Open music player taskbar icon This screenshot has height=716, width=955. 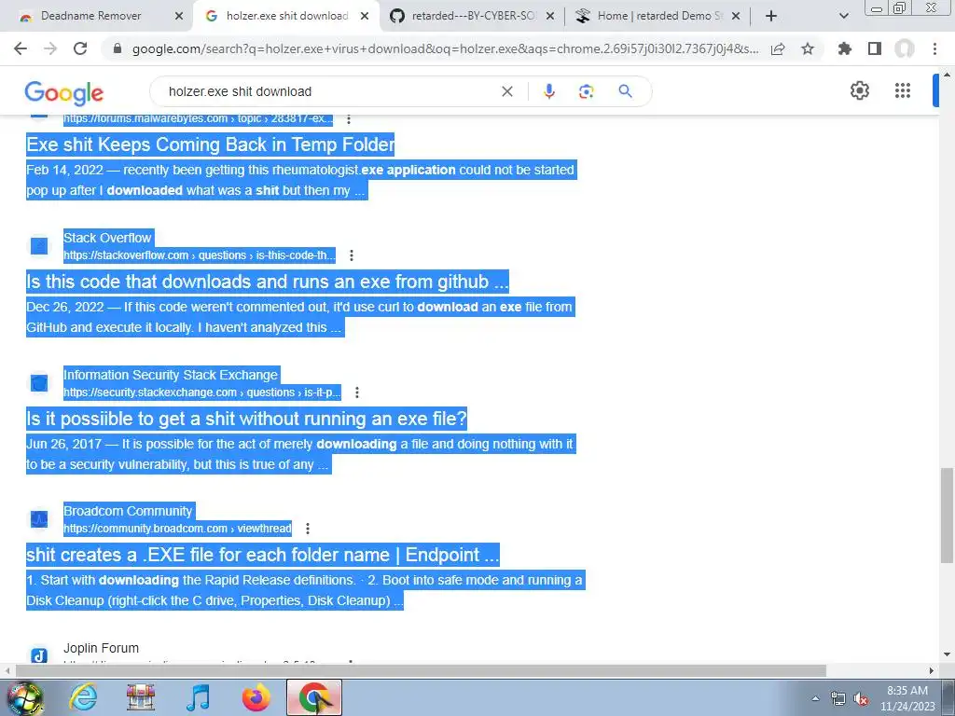coord(199,697)
